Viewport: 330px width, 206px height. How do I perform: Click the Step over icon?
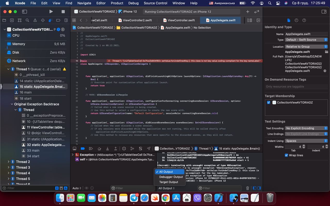pyautogui.click(x=99, y=149)
